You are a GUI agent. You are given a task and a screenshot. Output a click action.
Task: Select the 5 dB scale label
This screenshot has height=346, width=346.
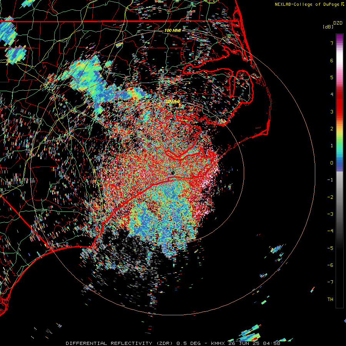pos(332,77)
